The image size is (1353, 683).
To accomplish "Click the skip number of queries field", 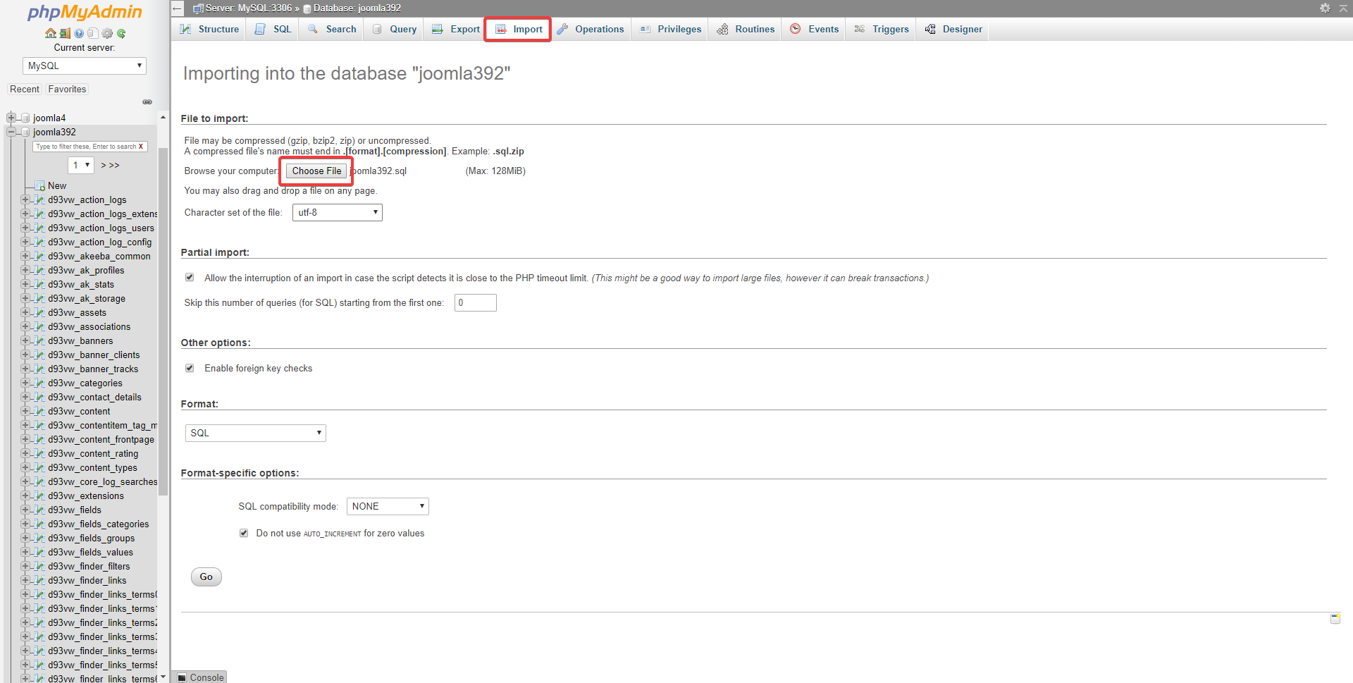I will click(475, 303).
